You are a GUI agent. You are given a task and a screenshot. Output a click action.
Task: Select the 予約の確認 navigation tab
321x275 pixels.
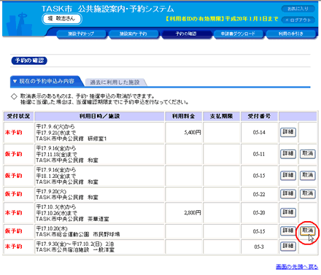coord(186,34)
